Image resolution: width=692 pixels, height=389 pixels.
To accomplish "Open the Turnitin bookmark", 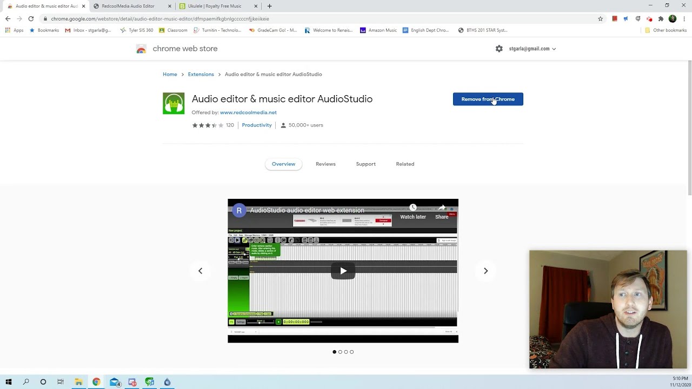I will 217,30.
